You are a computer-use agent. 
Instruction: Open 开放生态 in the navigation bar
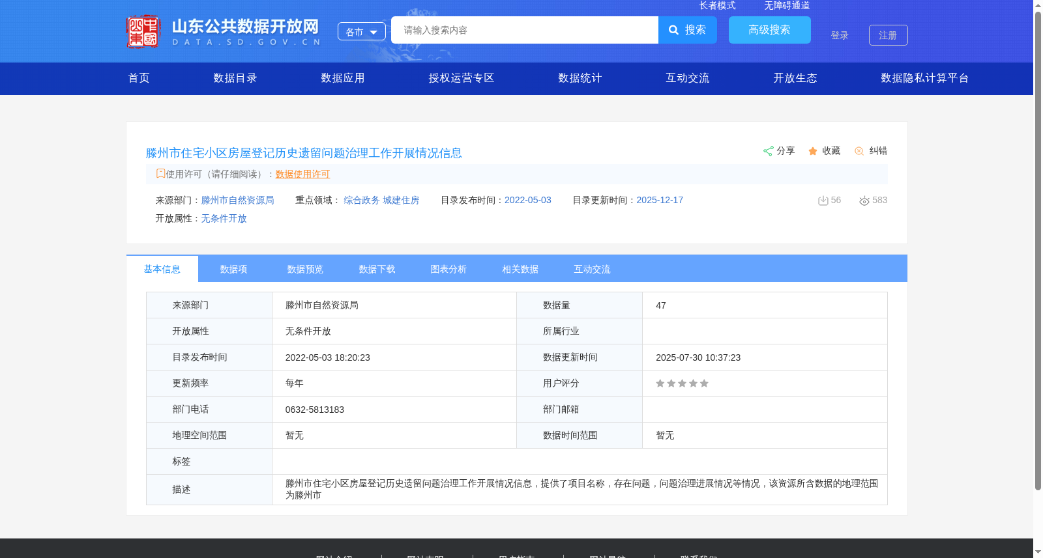coord(795,78)
